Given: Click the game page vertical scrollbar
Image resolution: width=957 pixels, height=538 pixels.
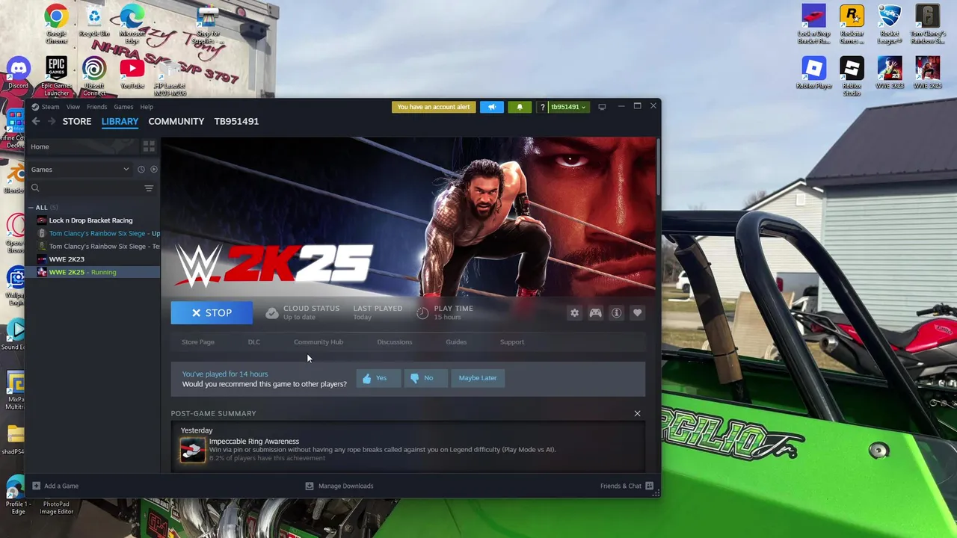Looking at the screenshot, I should tap(658, 168).
